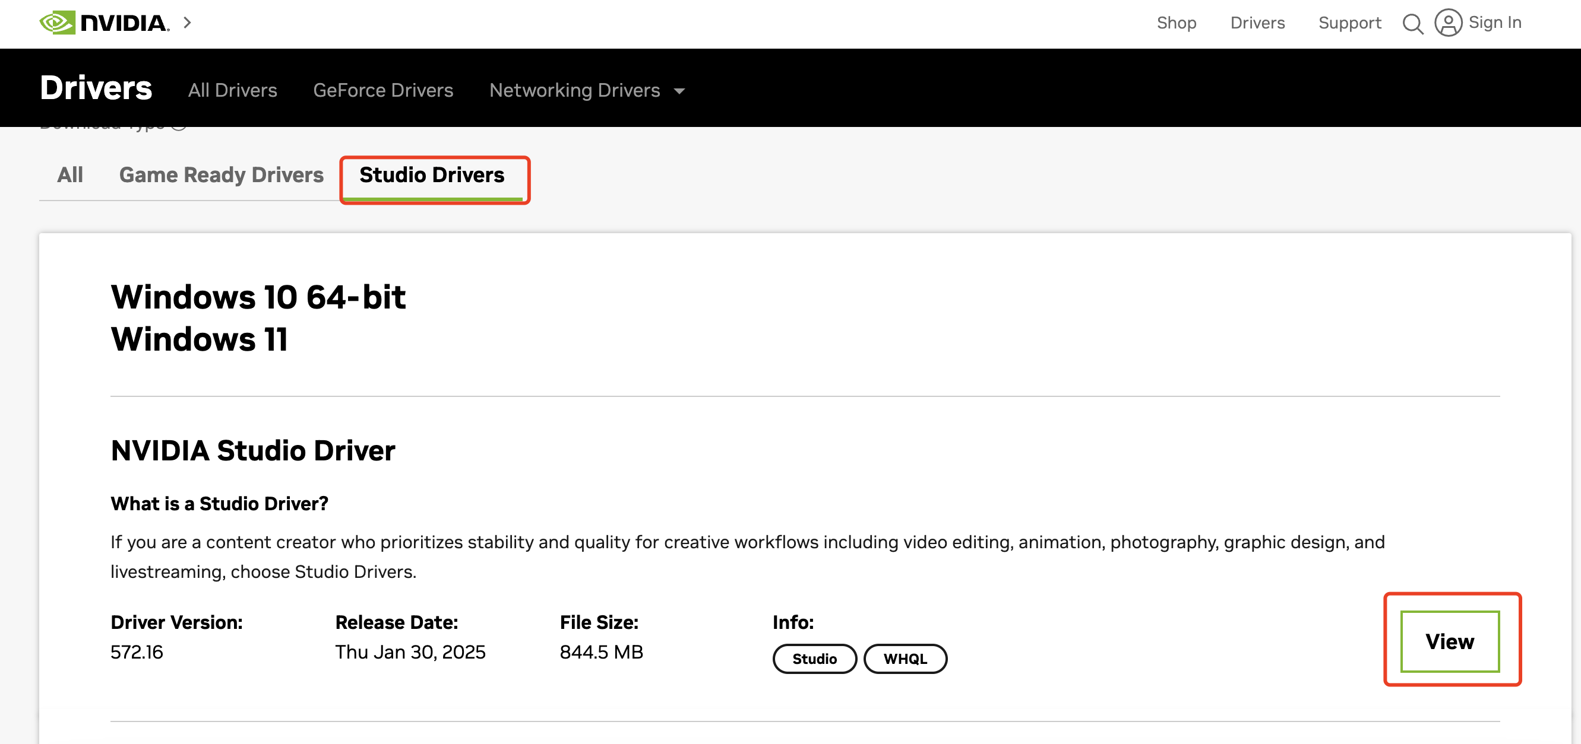The image size is (1581, 744).
Task: Click the Networking Drivers dropdown arrow
Action: click(679, 91)
